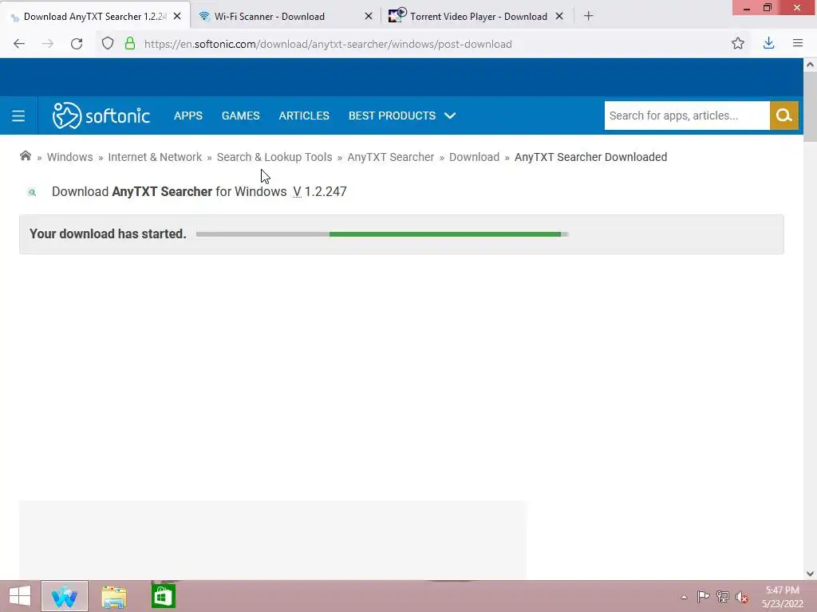Close the Torrent Video Player tab
817x612 pixels.
[559, 16]
